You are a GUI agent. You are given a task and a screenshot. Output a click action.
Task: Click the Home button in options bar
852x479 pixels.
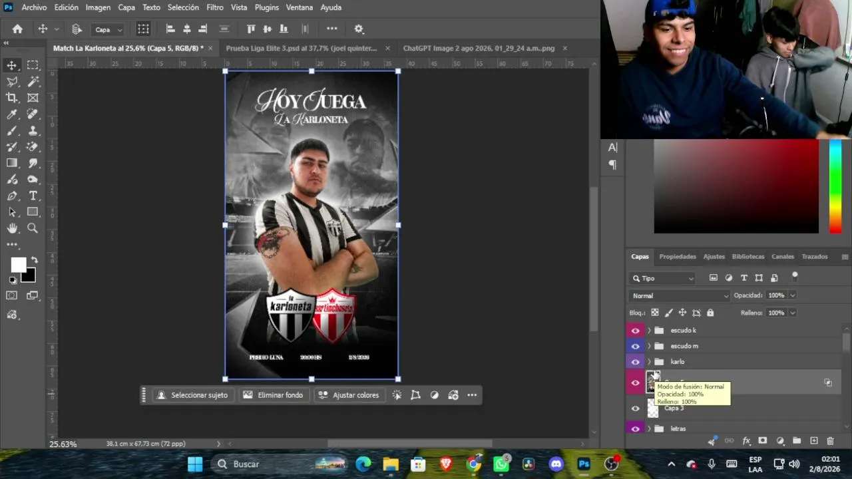pos(17,29)
